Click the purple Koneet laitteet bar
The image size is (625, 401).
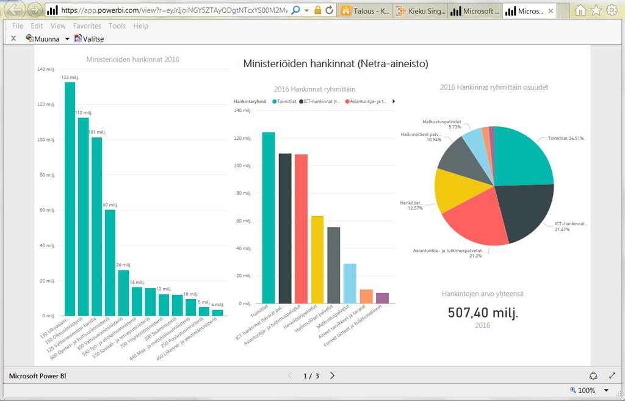point(382,298)
